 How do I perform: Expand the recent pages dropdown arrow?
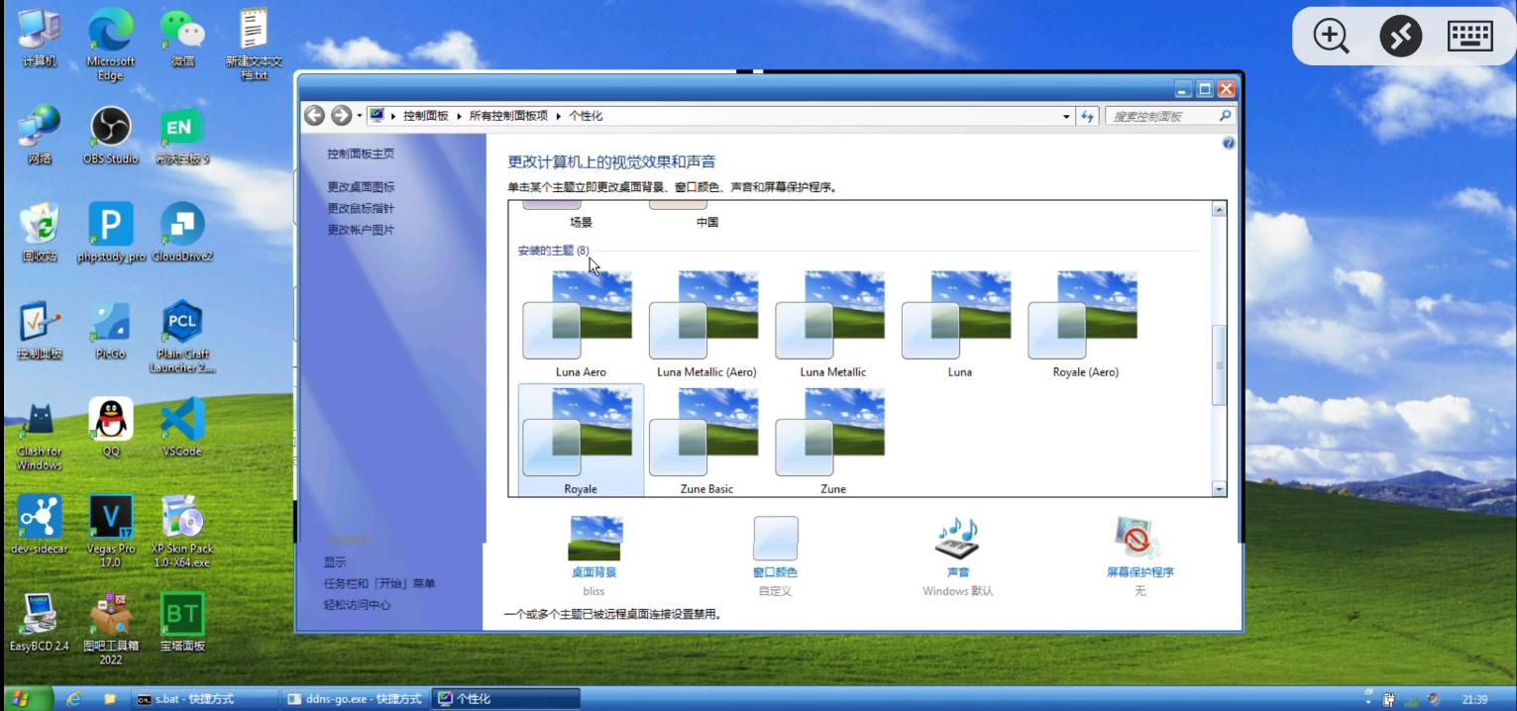[x=359, y=116]
